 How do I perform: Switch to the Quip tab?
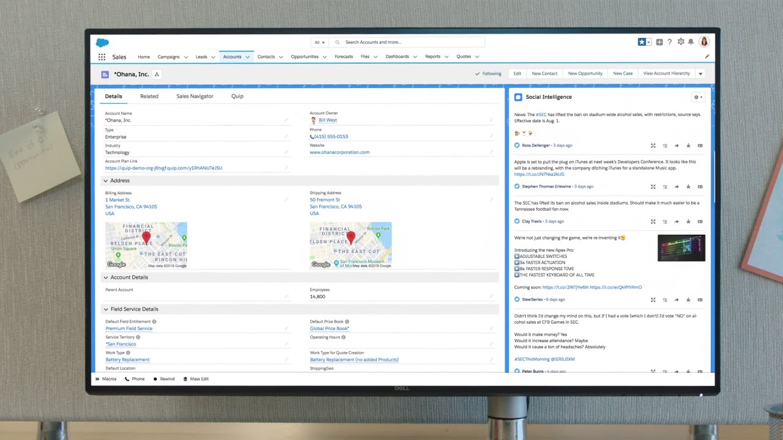[x=237, y=97]
